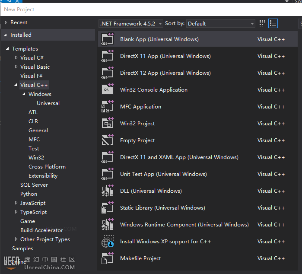The width and height of the screenshot is (302, 274).
Task: Click the Makefile Project icon
Action: click(x=108, y=258)
